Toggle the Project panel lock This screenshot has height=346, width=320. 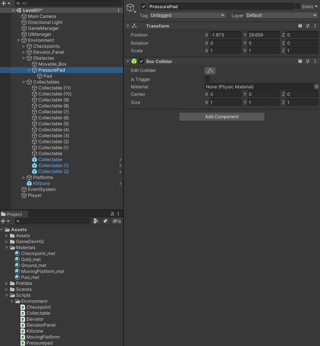click(112, 214)
